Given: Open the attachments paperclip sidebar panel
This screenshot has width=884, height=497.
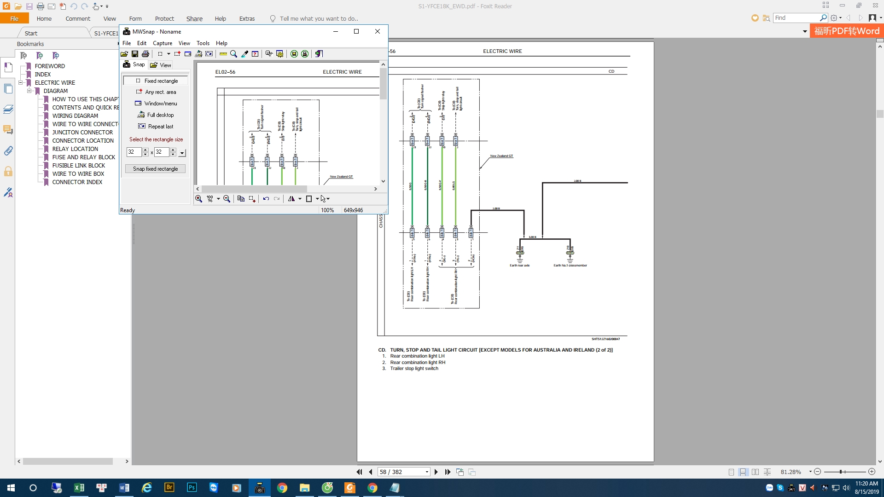Looking at the screenshot, I should tap(8, 150).
